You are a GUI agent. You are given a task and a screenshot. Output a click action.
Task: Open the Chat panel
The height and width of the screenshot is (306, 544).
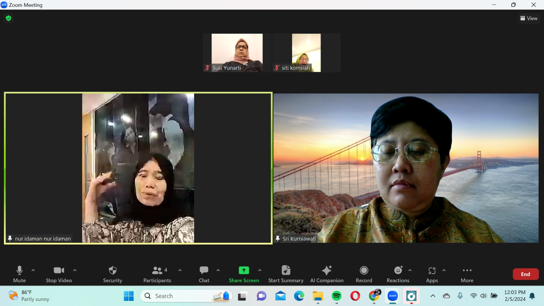tap(204, 274)
